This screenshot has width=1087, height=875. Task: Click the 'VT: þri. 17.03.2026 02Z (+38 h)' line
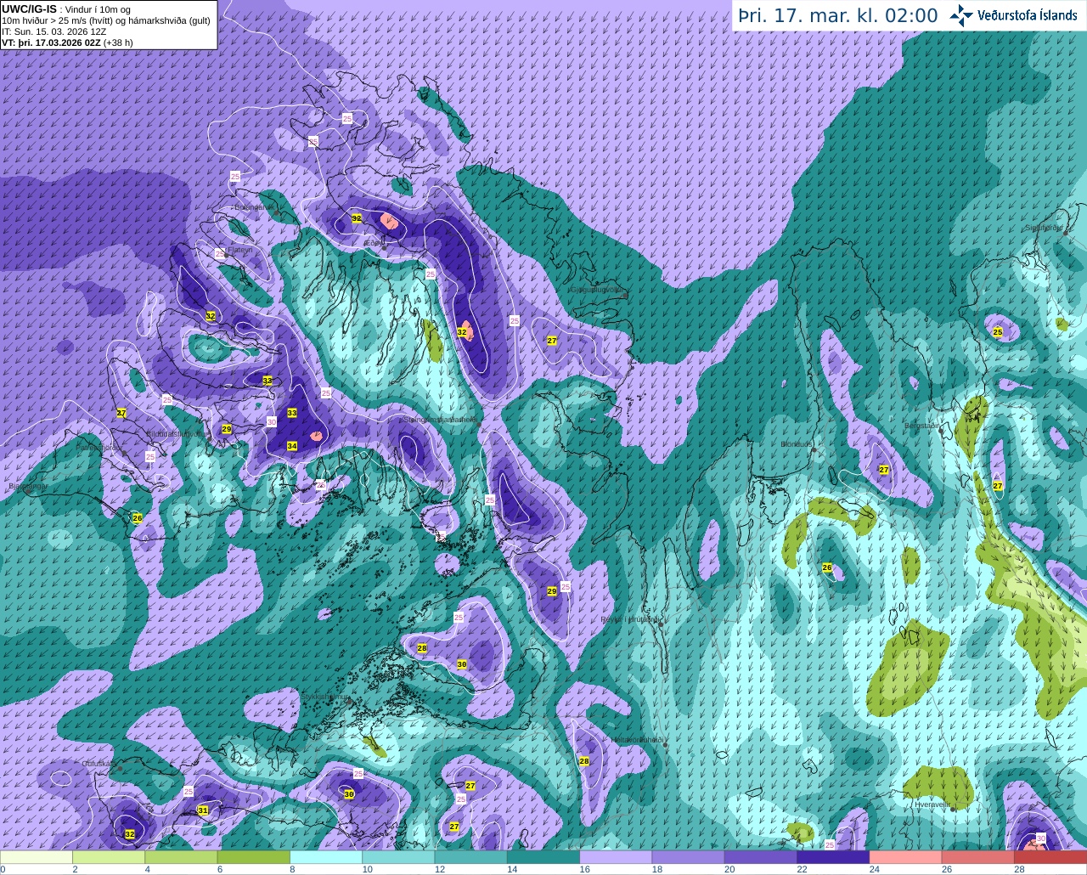point(68,42)
